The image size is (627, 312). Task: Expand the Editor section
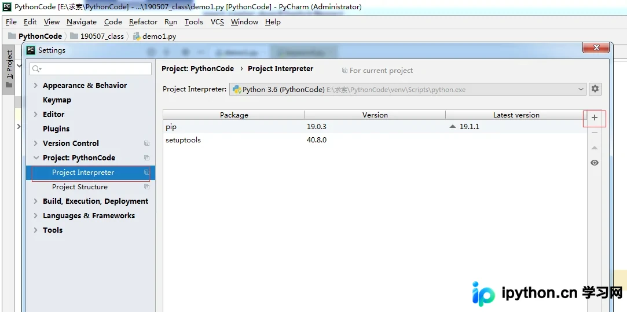35,114
